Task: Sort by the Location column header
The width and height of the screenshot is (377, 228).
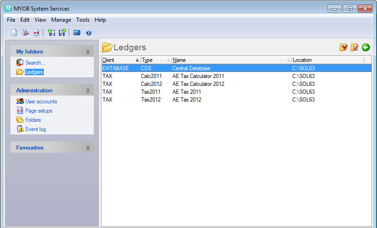Action: (328, 60)
